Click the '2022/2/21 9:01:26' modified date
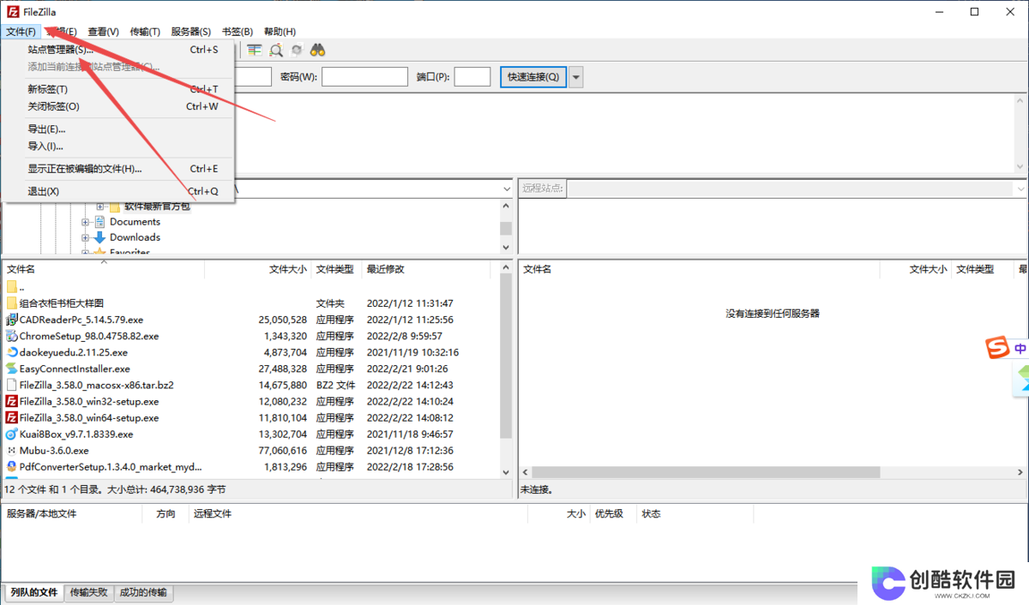This screenshot has height=605, width=1029. pyautogui.click(x=407, y=368)
